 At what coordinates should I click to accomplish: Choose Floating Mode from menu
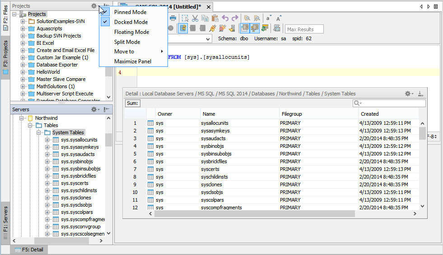(134, 32)
